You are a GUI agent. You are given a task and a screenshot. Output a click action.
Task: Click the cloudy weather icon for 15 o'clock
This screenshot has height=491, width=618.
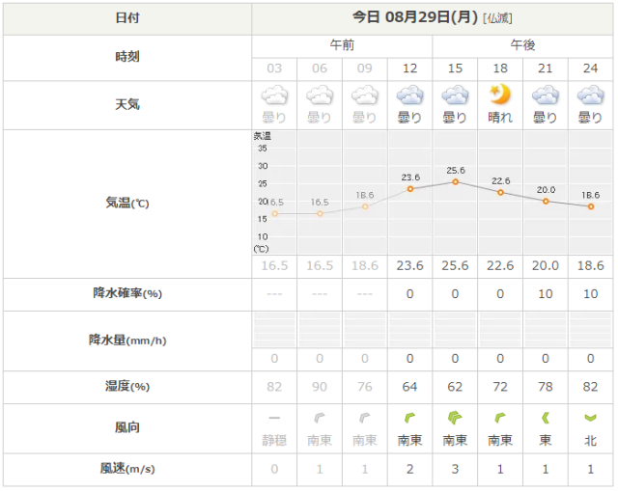455,95
